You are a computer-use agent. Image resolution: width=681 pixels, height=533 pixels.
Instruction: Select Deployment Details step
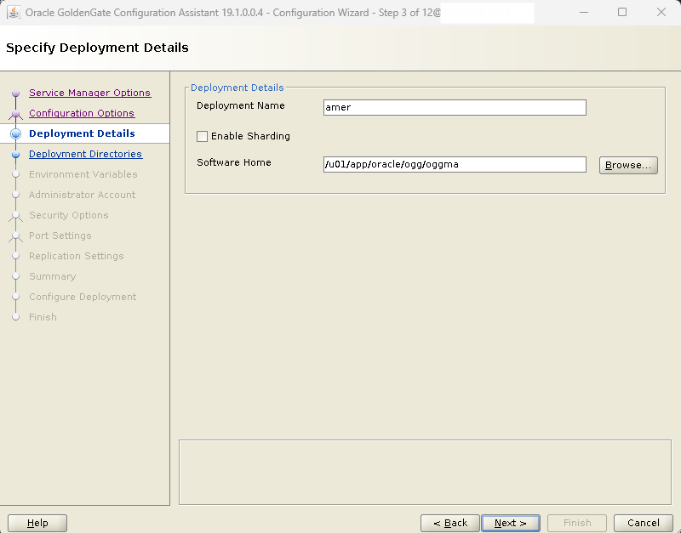click(x=82, y=133)
